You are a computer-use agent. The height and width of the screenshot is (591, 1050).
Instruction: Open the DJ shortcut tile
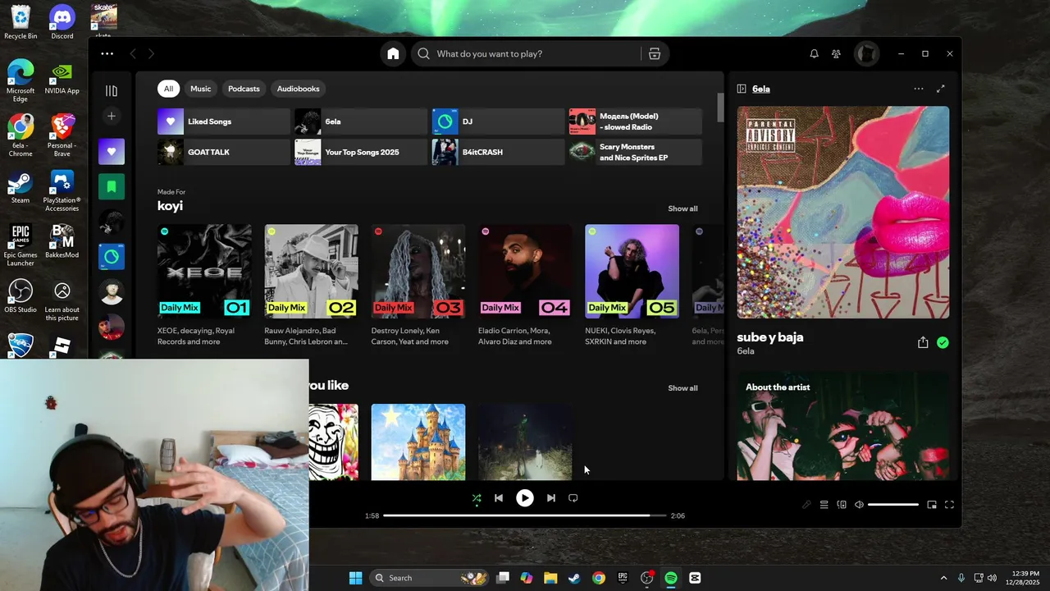pos(498,121)
